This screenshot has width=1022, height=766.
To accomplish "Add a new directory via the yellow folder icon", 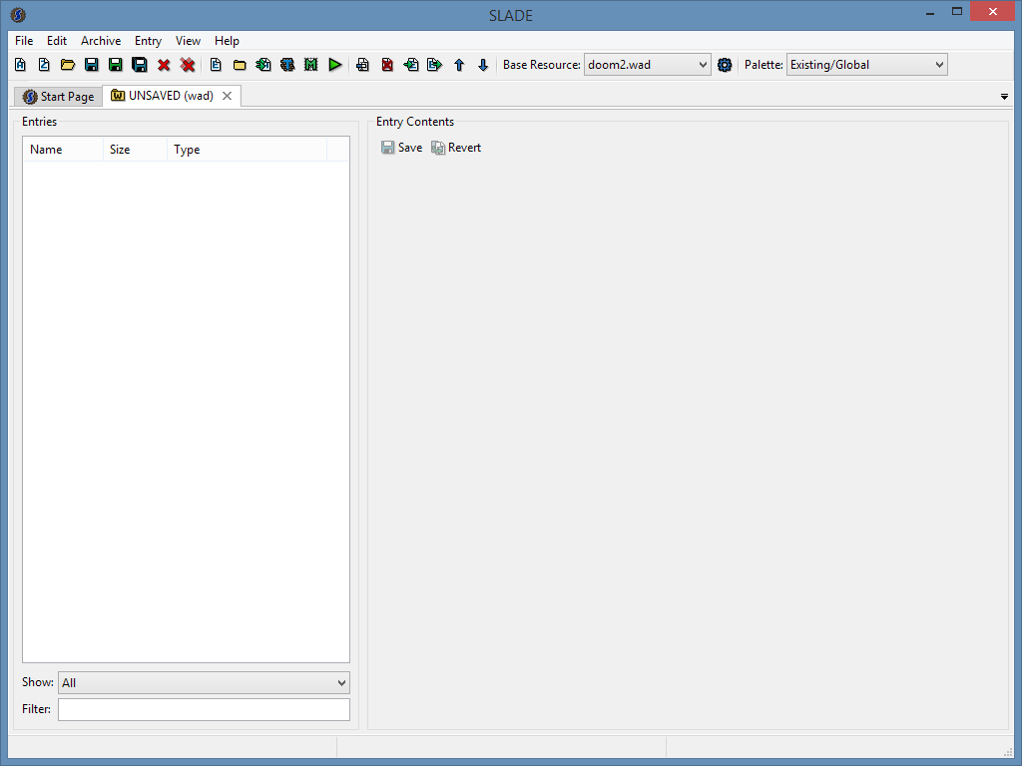I will click(240, 65).
